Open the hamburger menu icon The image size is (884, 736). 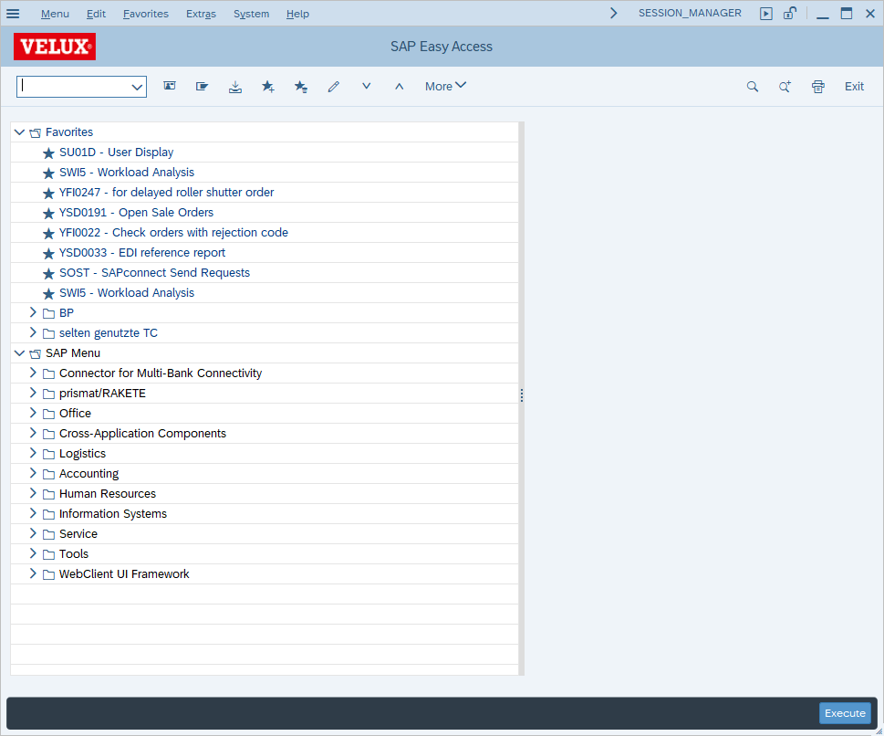click(13, 14)
